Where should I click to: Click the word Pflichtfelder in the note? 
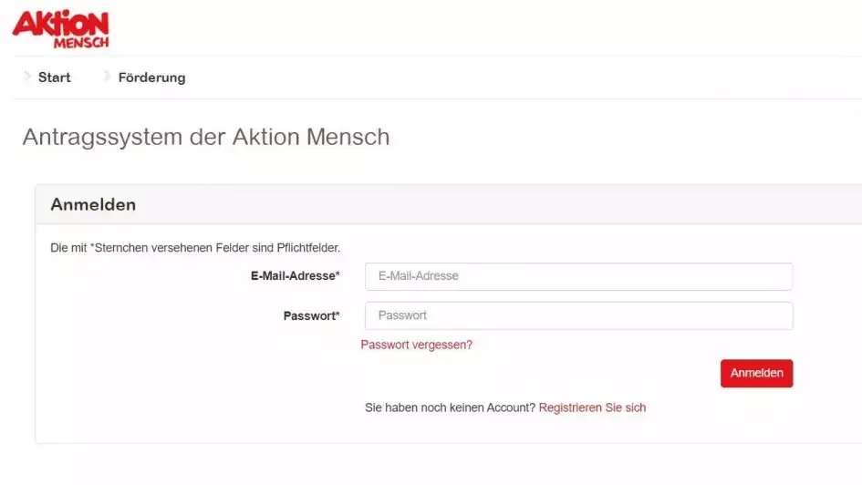pos(308,248)
